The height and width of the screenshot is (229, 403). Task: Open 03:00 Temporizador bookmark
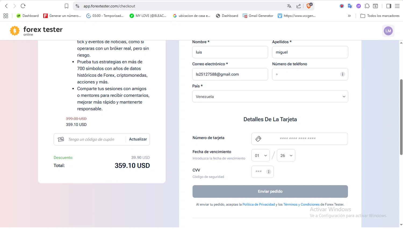[105, 16]
